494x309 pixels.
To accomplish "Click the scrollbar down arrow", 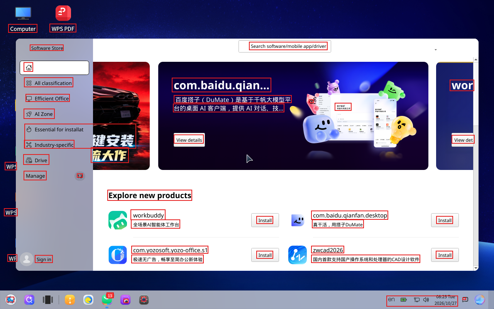I will (x=476, y=268).
